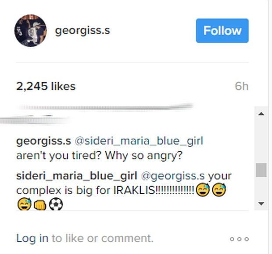View the 2,245 likes list
The height and width of the screenshot is (254, 272).
click(46, 86)
